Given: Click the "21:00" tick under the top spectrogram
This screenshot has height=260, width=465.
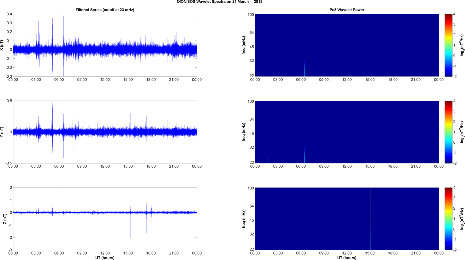Looking at the screenshot, I should (416, 80).
